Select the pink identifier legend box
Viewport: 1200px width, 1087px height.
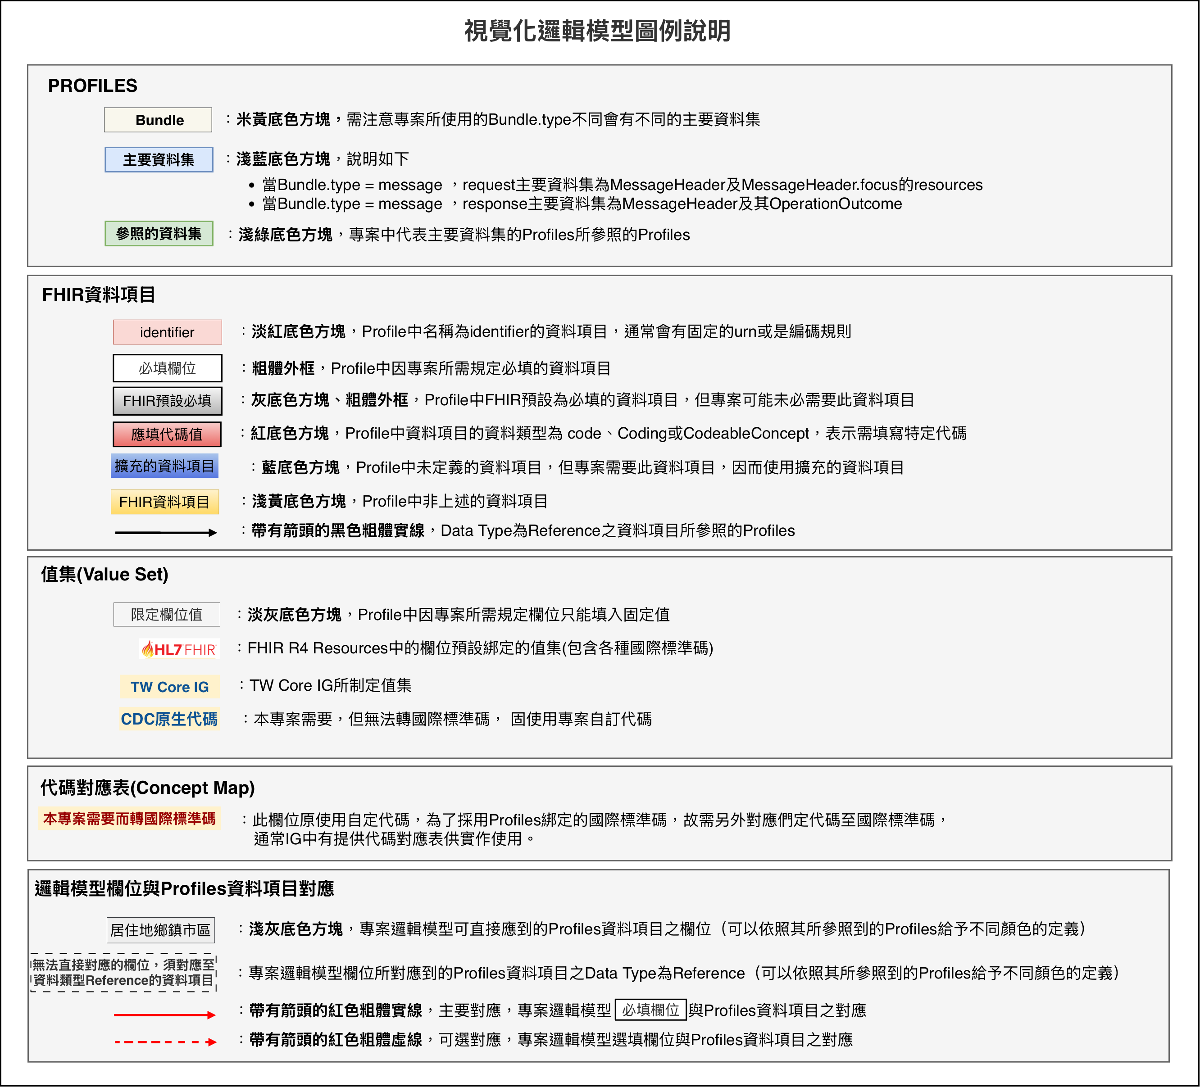[x=167, y=332]
